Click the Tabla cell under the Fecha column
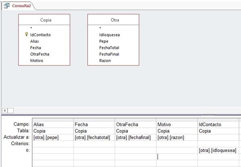This screenshot has width=241, height=167. 94,131
